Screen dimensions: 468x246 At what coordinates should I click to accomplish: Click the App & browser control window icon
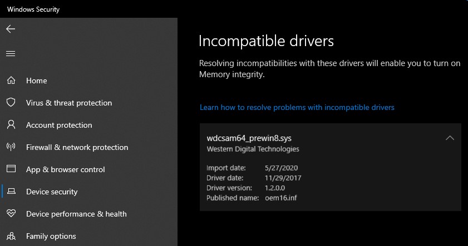[11, 169]
